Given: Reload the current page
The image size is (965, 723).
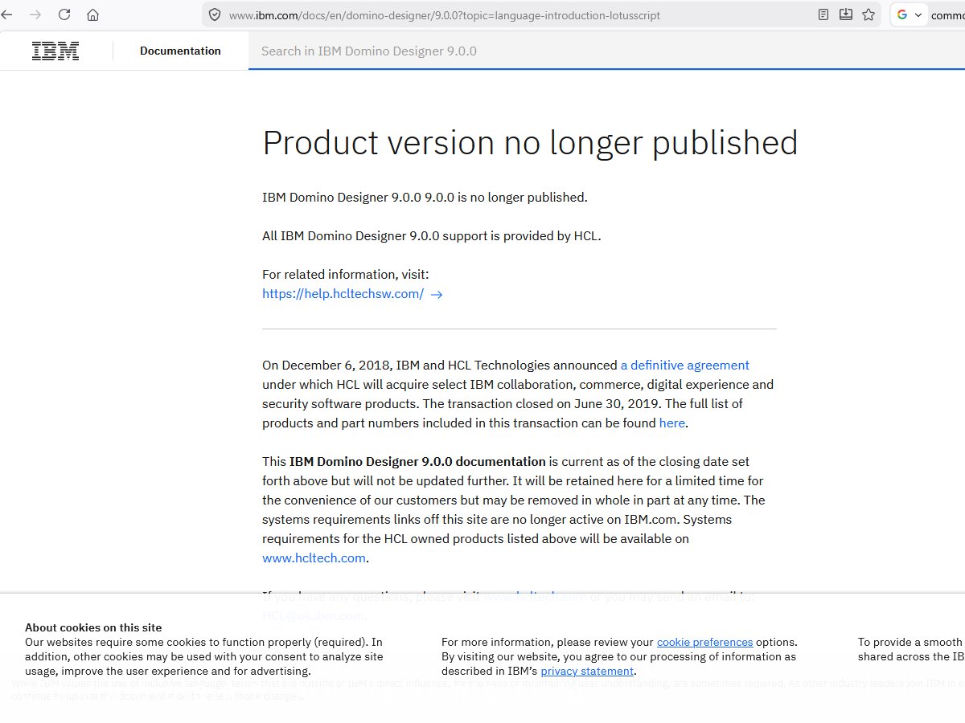Looking at the screenshot, I should tap(64, 14).
